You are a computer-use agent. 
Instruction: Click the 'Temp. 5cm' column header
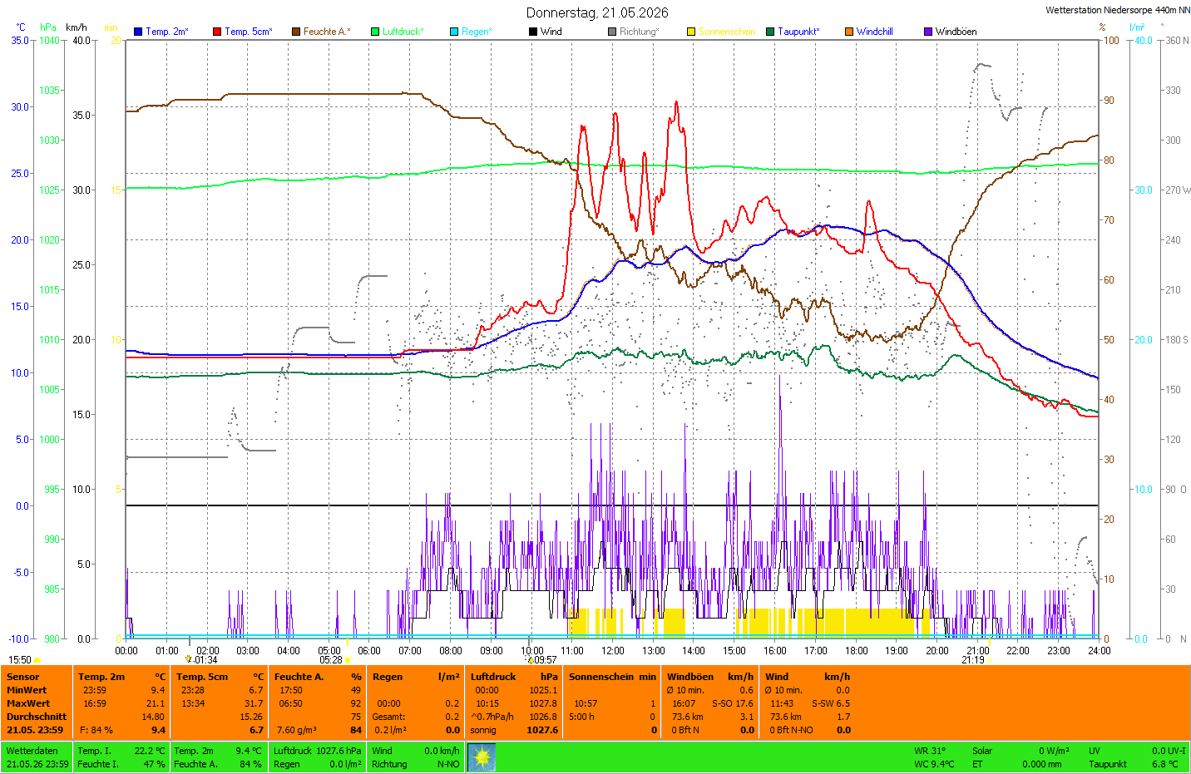tap(201, 677)
